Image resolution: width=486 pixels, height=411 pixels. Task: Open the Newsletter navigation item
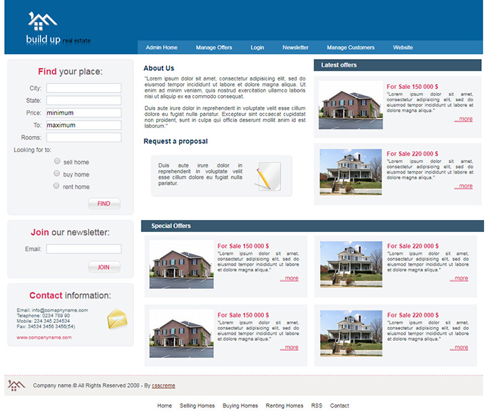coord(295,47)
